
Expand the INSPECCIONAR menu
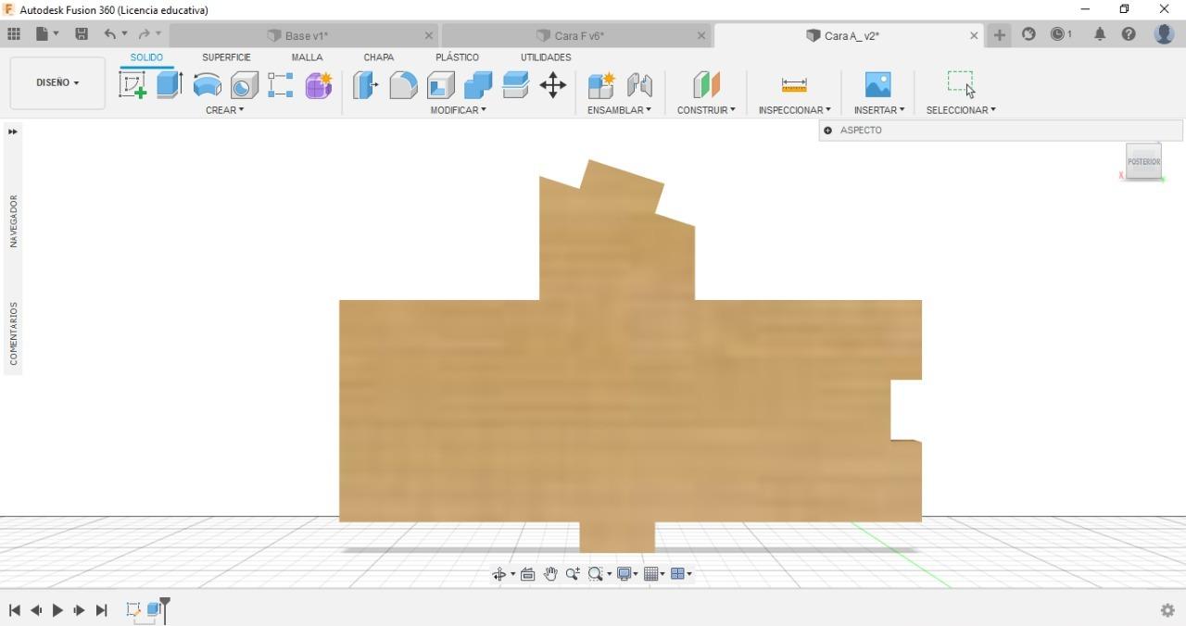pyautogui.click(x=794, y=110)
